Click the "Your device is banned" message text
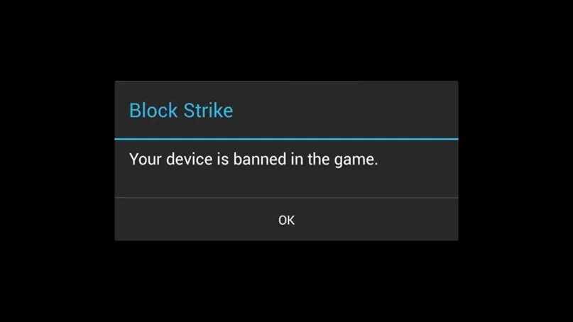573x322 pixels. [253, 160]
